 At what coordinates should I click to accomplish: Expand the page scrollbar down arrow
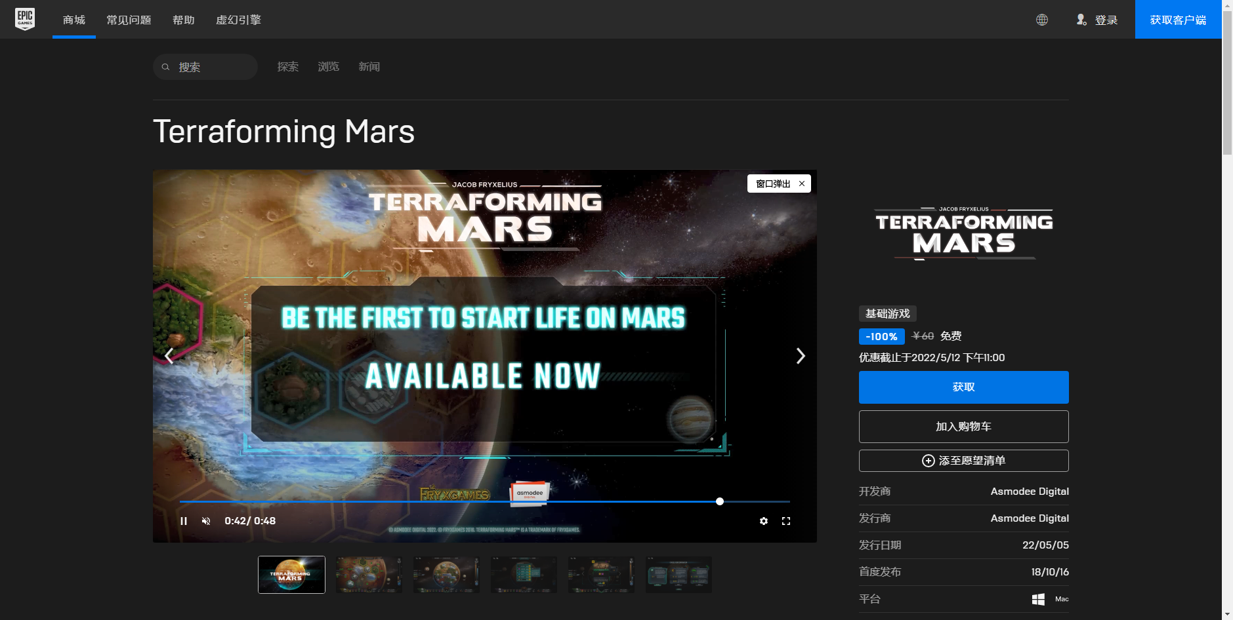tap(1227, 614)
